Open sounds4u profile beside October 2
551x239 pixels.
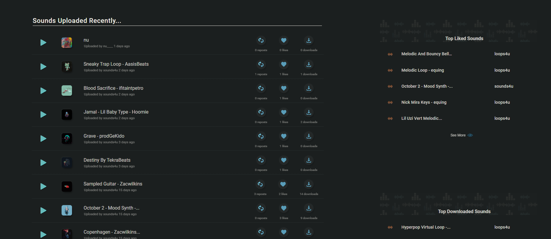[504, 86]
